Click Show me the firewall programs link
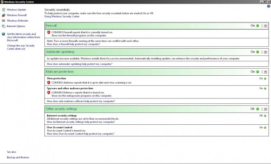The height and width of the screenshot is (164, 271). coord(79,36)
